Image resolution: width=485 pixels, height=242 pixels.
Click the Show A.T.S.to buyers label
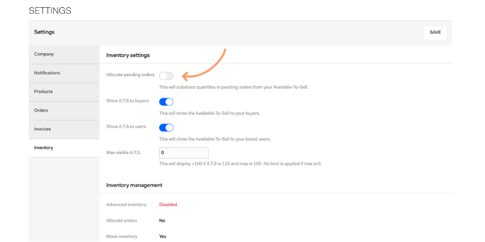[127, 101]
